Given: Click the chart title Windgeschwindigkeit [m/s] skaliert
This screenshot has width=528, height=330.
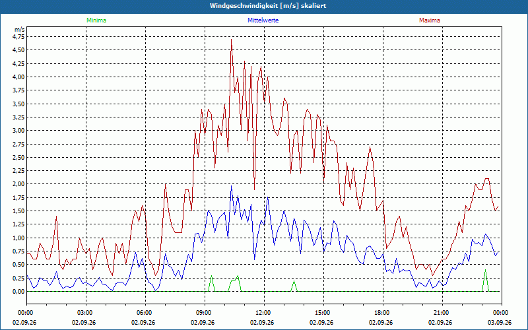Looking at the screenshot, I should 268,6.
